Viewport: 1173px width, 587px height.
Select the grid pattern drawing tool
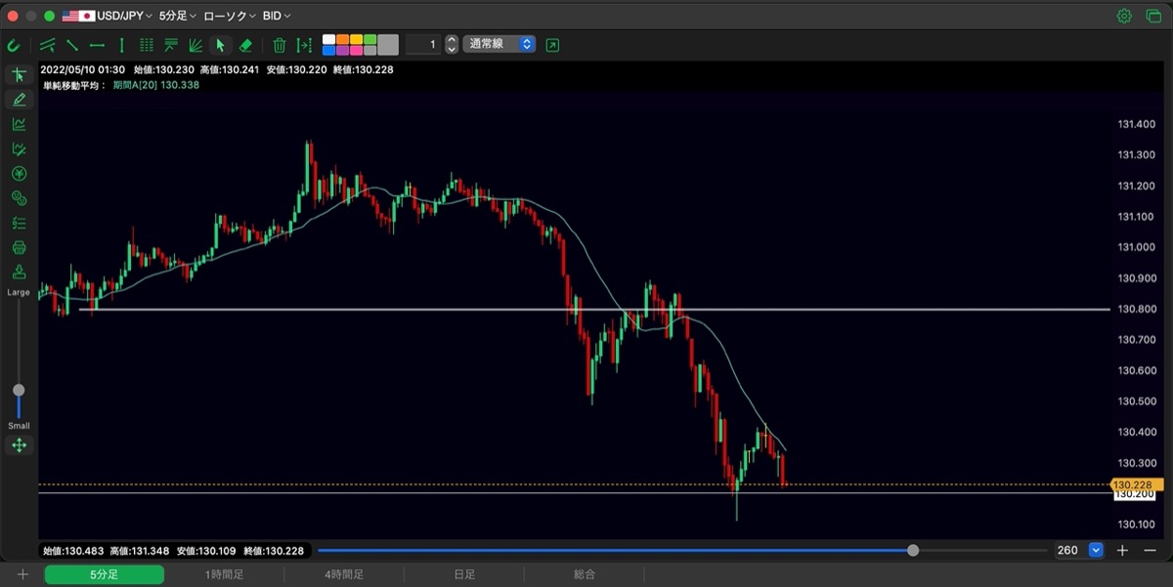(147, 45)
